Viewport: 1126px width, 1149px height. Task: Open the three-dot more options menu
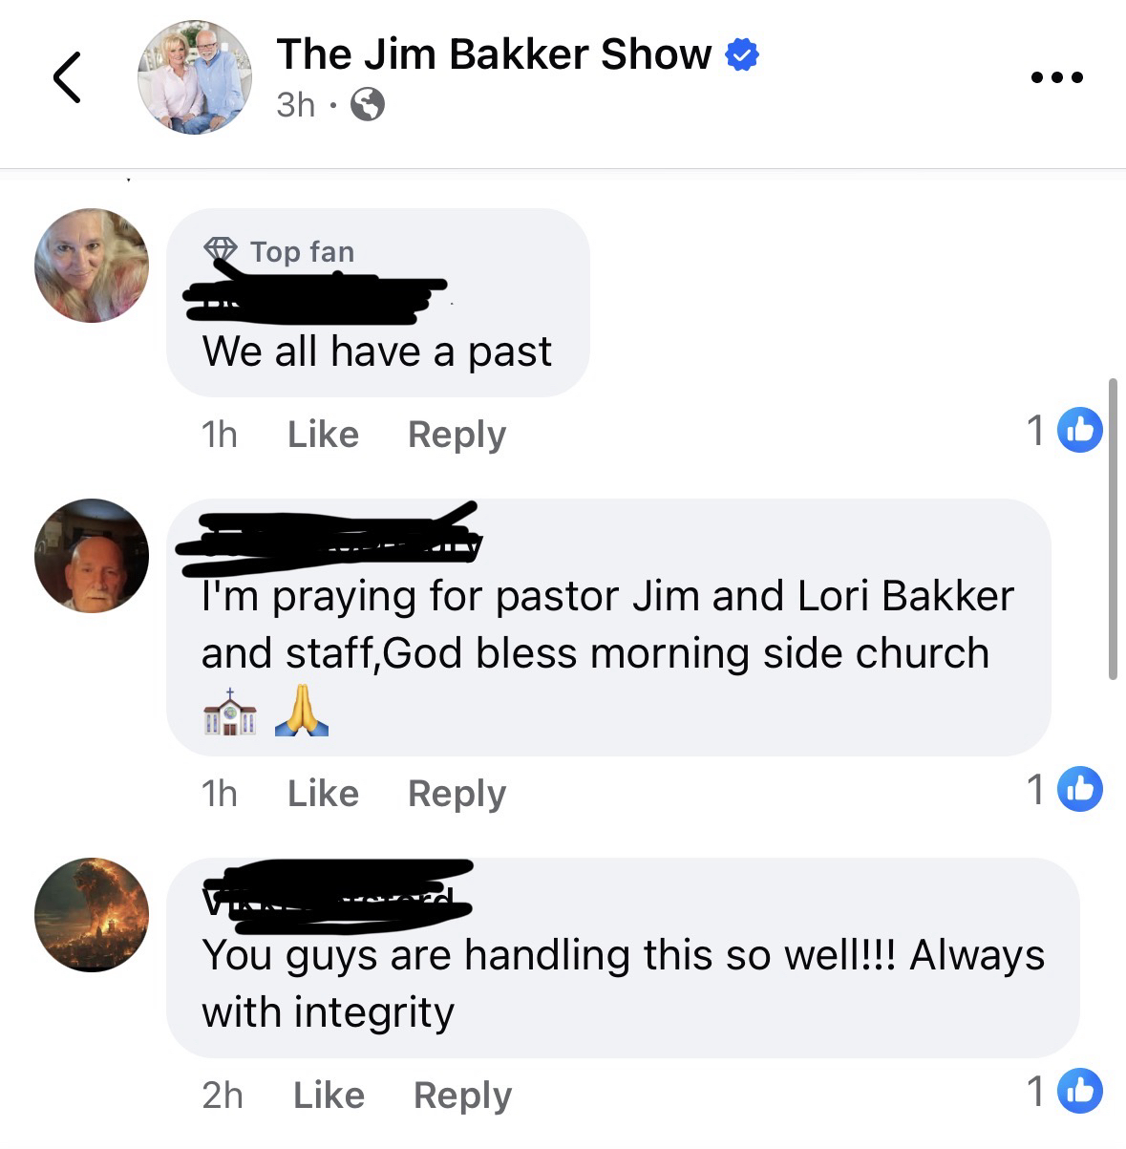(x=1057, y=77)
